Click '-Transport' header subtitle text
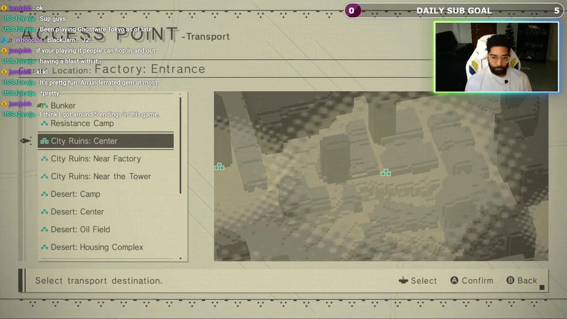Viewport: 567px width, 319px height. 206,37
